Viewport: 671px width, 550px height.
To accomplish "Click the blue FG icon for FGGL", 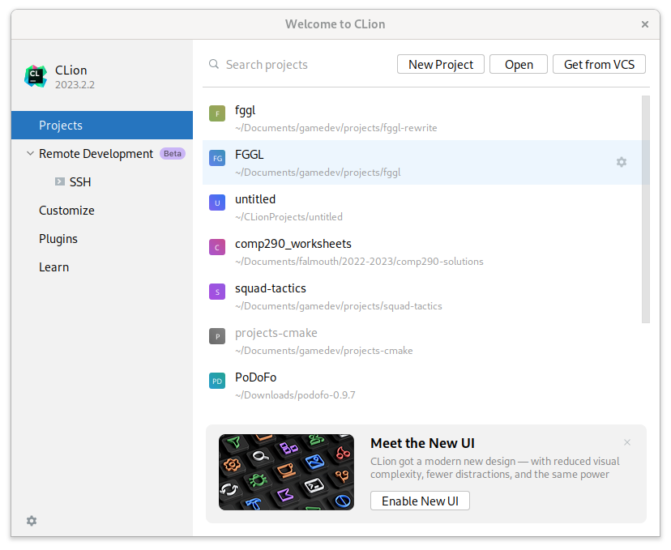I will click(217, 158).
